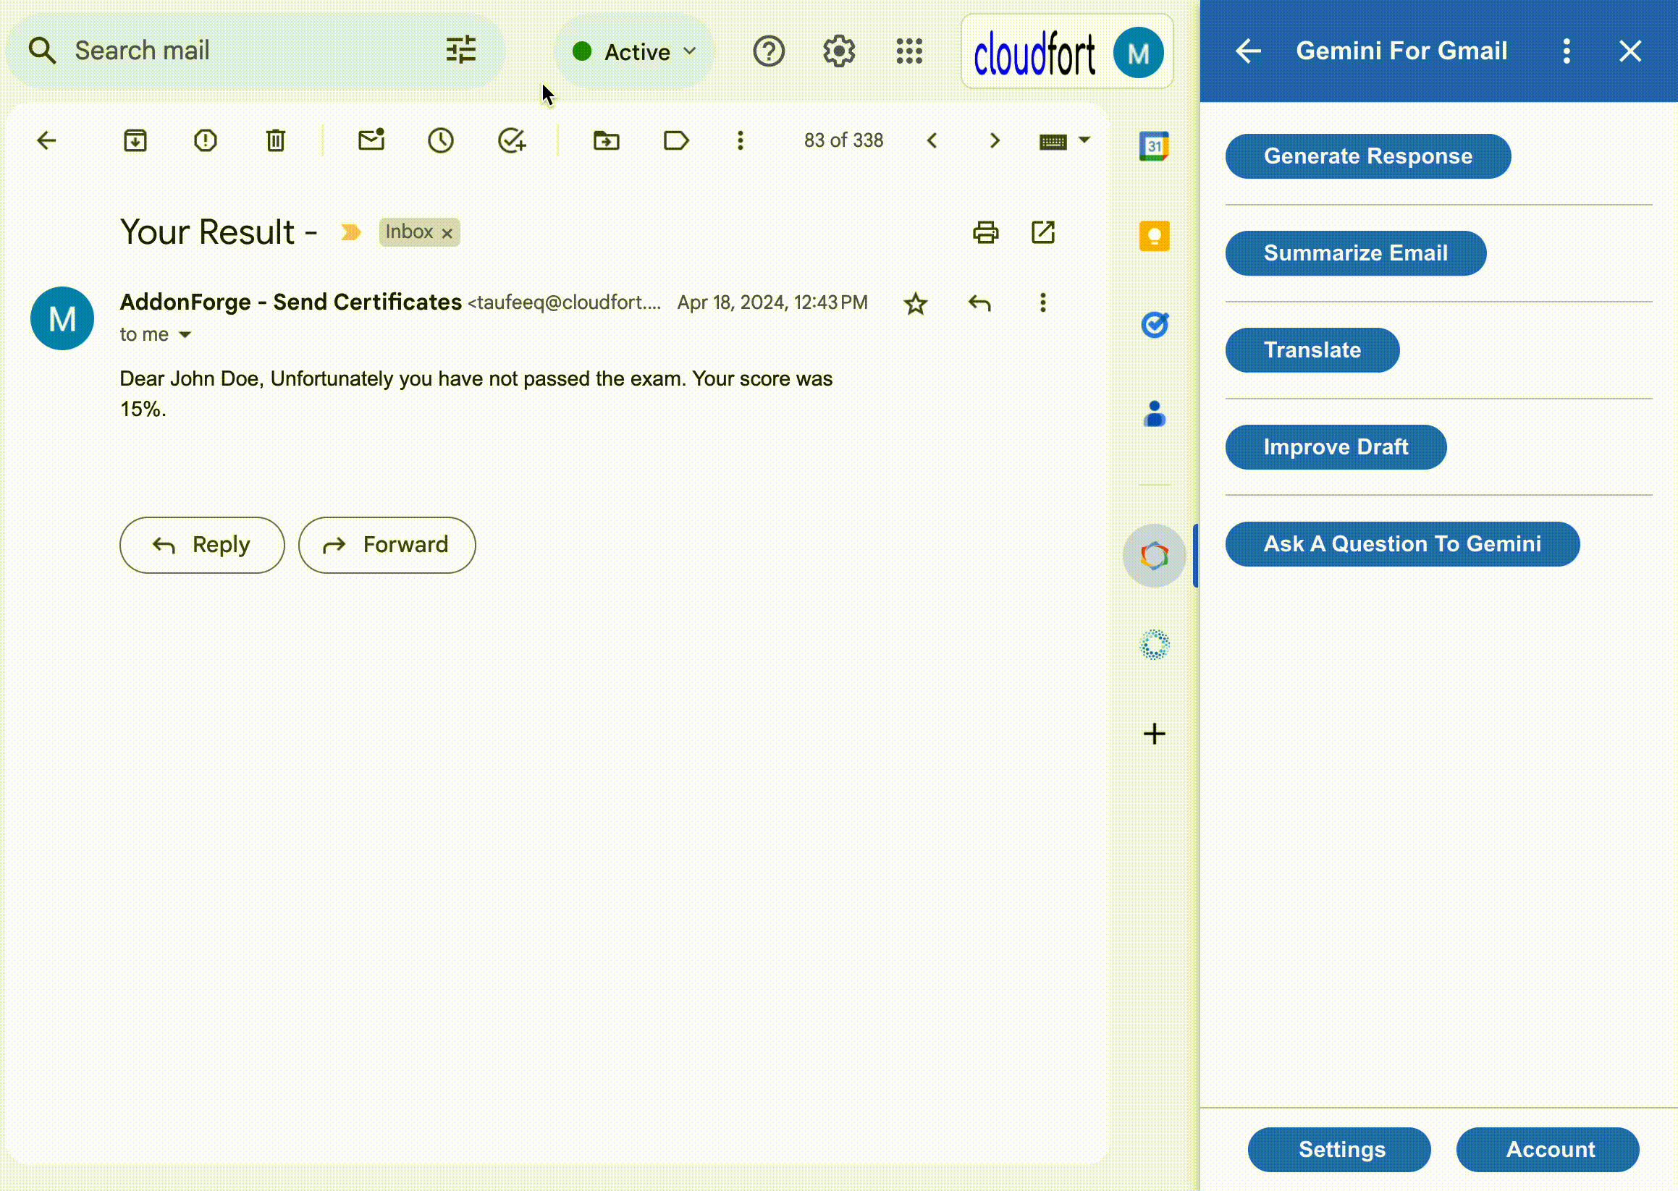Open Gemini panel three-dot menu
The image size is (1678, 1191).
1567,51
